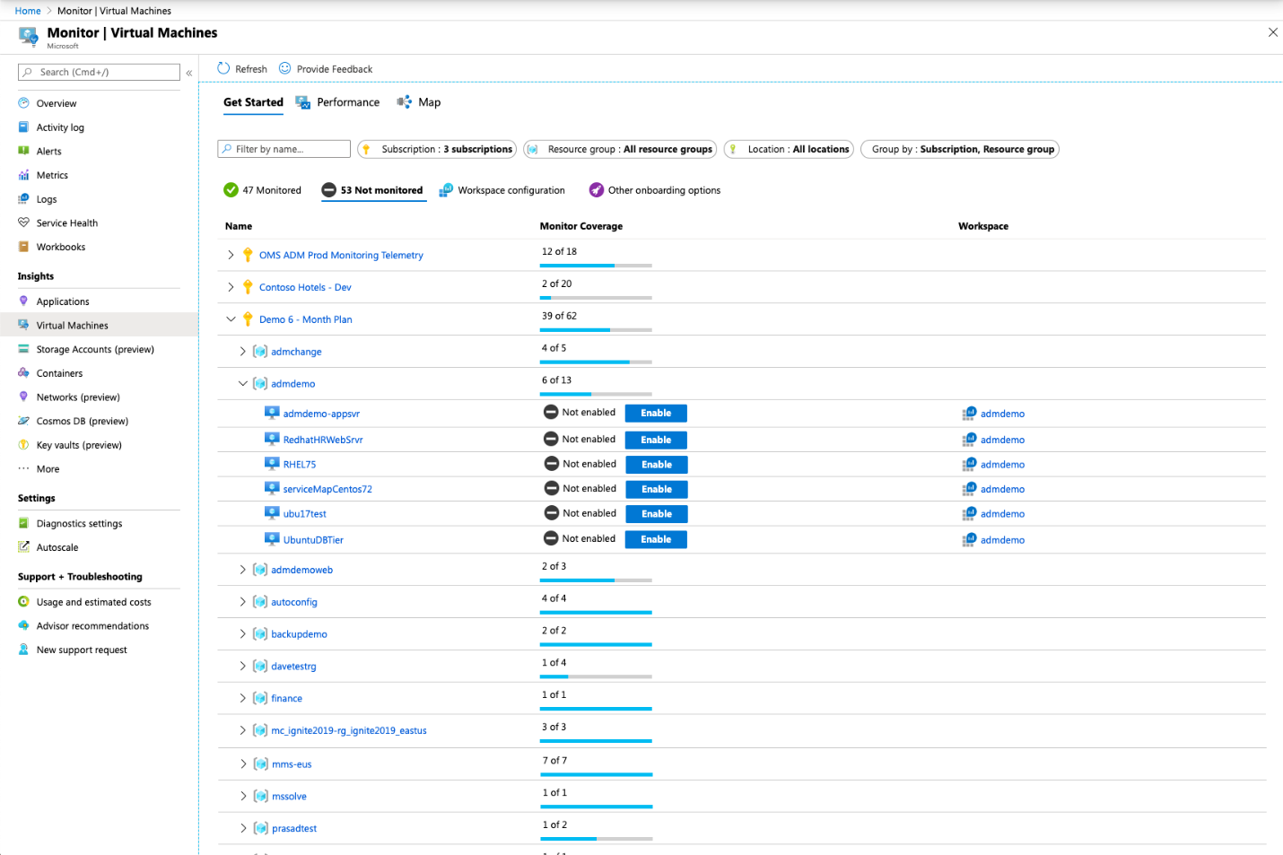Click the Storage Accounts (preview) icon

pyautogui.click(x=24, y=349)
